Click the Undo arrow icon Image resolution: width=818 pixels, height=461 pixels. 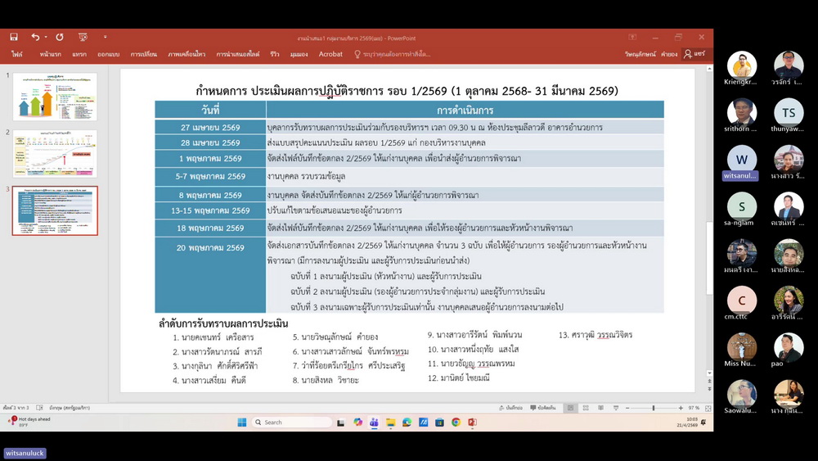click(x=34, y=37)
